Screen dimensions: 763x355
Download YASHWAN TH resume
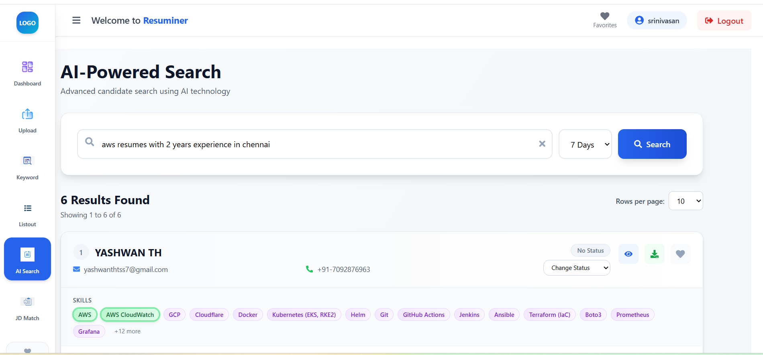click(x=655, y=254)
